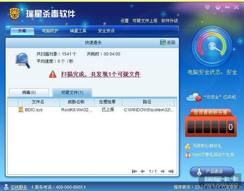The width and height of the screenshot is (244, 191).
Task: Click the 快速查杀 panel title
Action: [x=93, y=43]
